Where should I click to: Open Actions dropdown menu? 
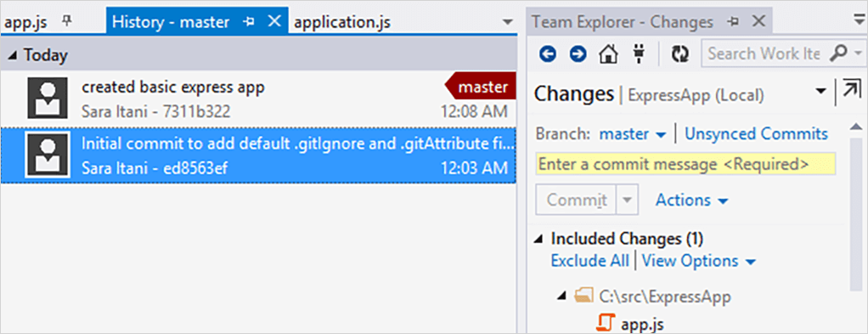tap(691, 200)
